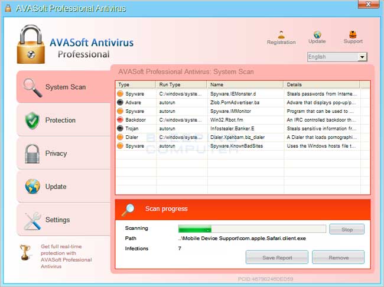Click the Registration person icon
The width and height of the screenshot is (384, 287).
[281, 35]
